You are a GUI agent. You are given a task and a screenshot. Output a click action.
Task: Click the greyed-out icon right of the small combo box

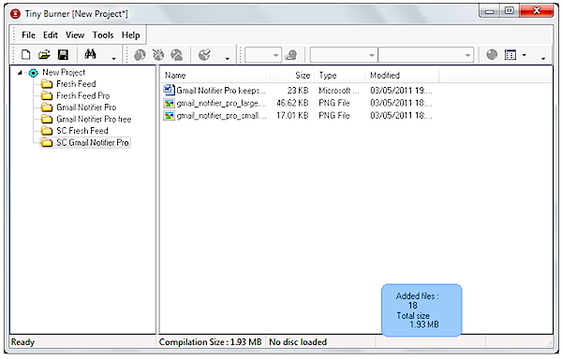[x=291, y=55]
